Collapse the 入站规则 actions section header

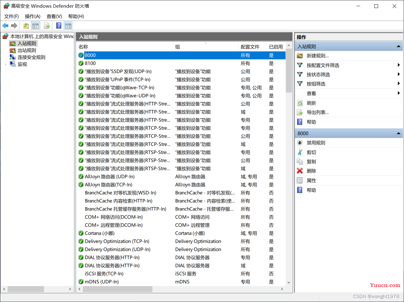tap(398, 47)
